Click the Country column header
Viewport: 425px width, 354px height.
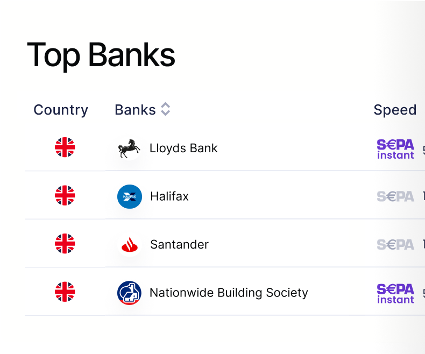point(61,110)
